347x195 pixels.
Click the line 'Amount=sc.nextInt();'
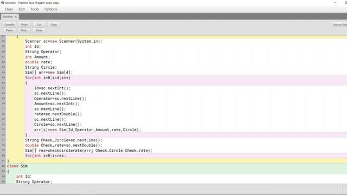click(x=56, y=103)
